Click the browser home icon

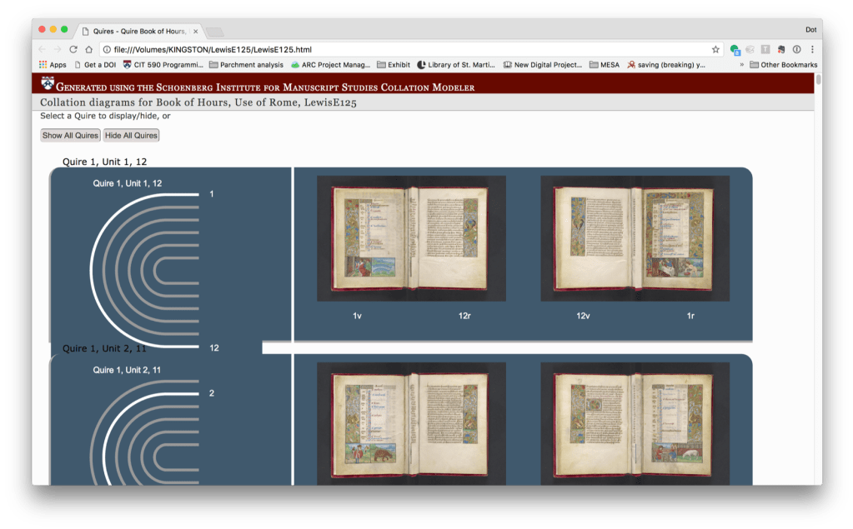(x=89, y=49)
